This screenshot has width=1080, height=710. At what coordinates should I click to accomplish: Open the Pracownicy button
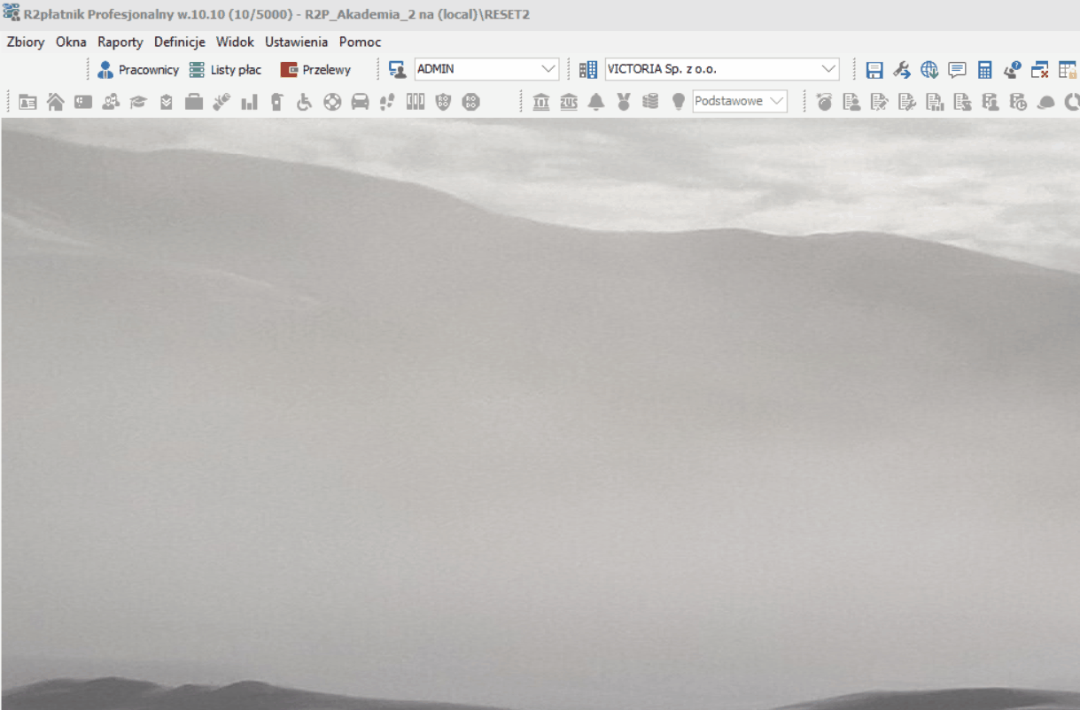(138, 70)
